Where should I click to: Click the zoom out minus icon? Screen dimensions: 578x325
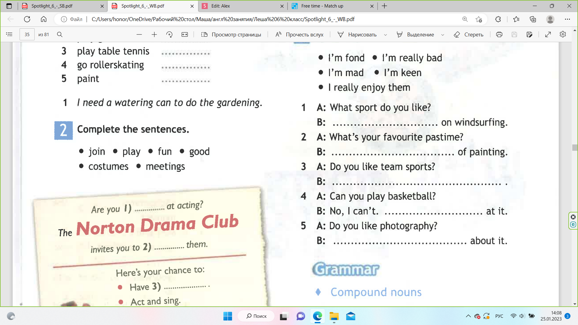click(x=139, y=35)
